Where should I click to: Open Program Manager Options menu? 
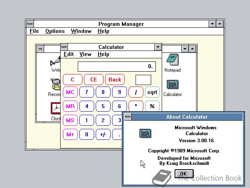[x=55, y=31]
